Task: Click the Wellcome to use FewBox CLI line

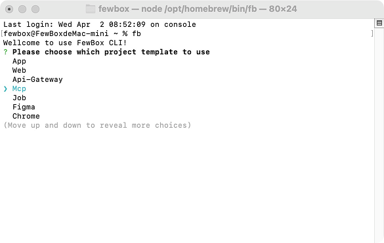Action: coord(65,43)
